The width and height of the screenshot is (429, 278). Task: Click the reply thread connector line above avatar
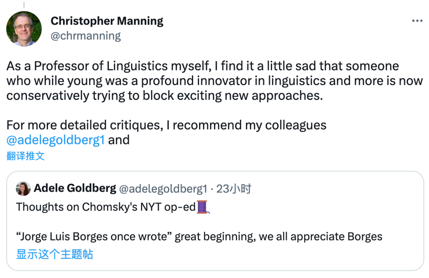pos(24,5)
